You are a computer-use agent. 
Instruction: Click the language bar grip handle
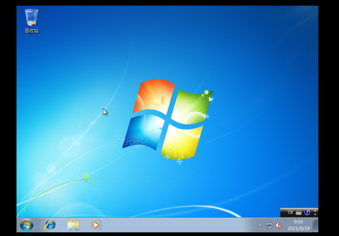tap(283, 212)
